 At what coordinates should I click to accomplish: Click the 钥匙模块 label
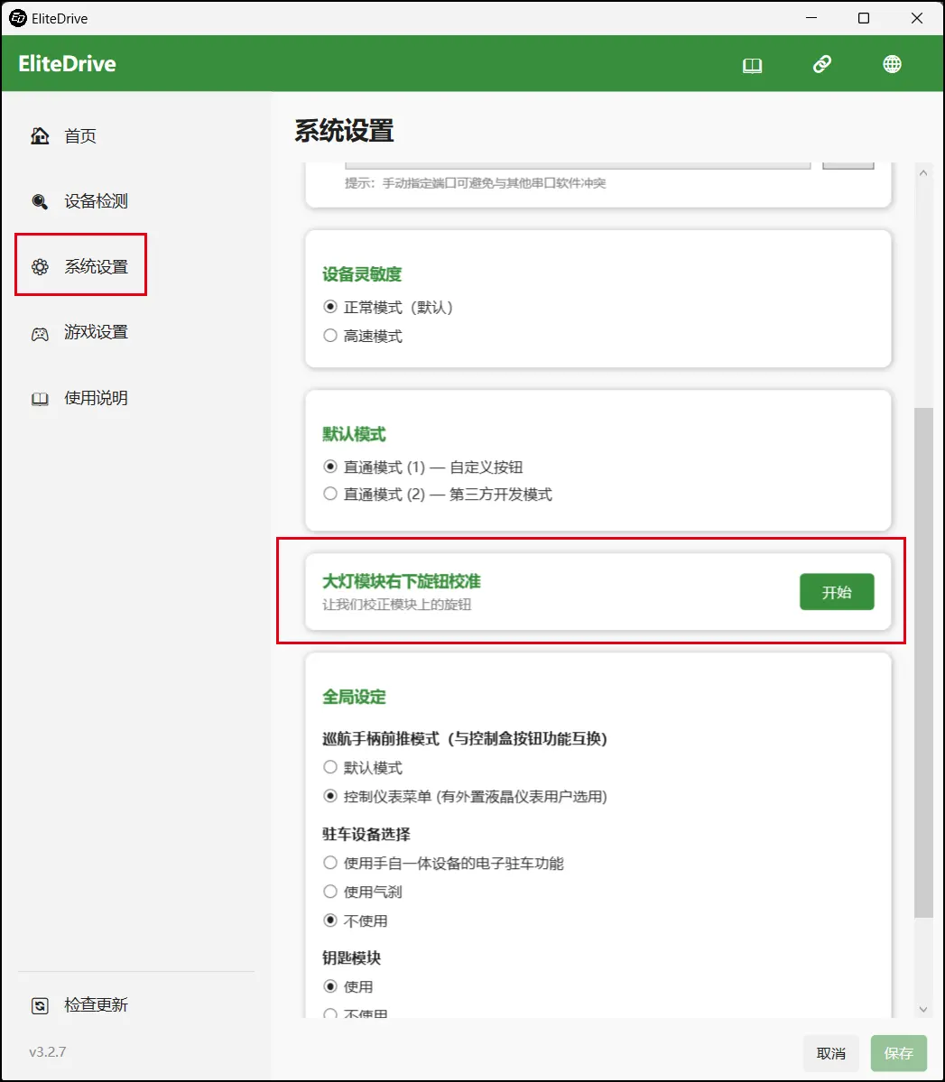(351, 957)
